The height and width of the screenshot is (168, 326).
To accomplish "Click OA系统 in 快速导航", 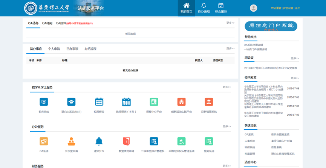I will [x=249, y=135].
